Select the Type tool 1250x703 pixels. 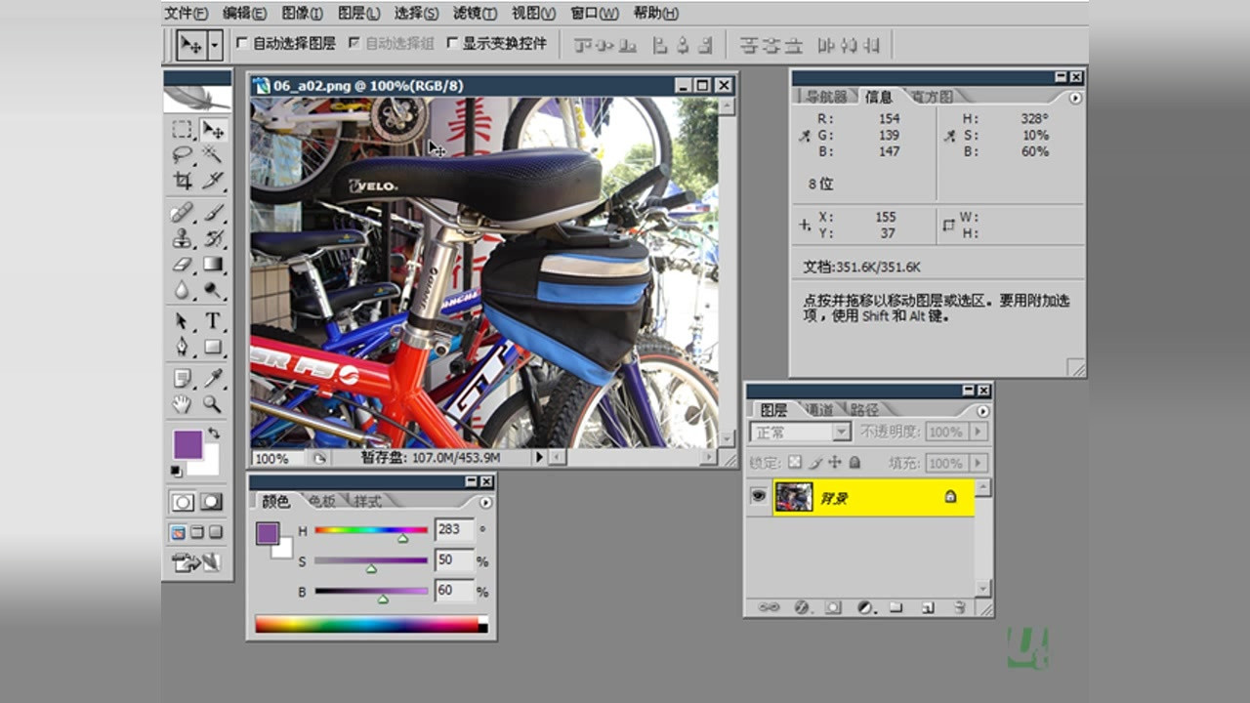pos(212,321)
